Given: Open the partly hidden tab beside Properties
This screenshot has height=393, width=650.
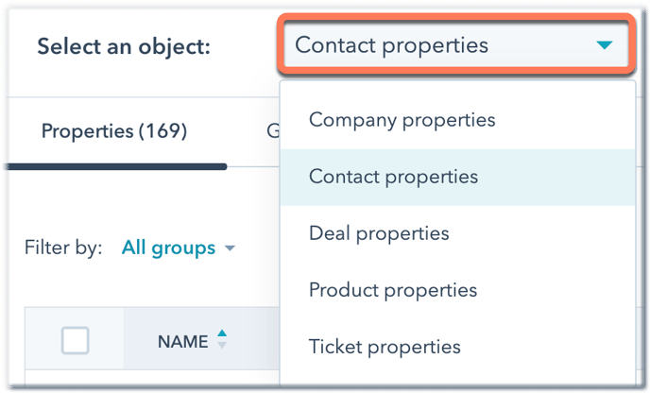Looking at the screenshot, I should pyautogui.click(x=272, y=131).
